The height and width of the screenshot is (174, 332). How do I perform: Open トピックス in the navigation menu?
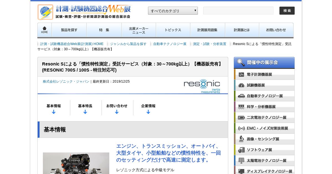coord(173,30)
